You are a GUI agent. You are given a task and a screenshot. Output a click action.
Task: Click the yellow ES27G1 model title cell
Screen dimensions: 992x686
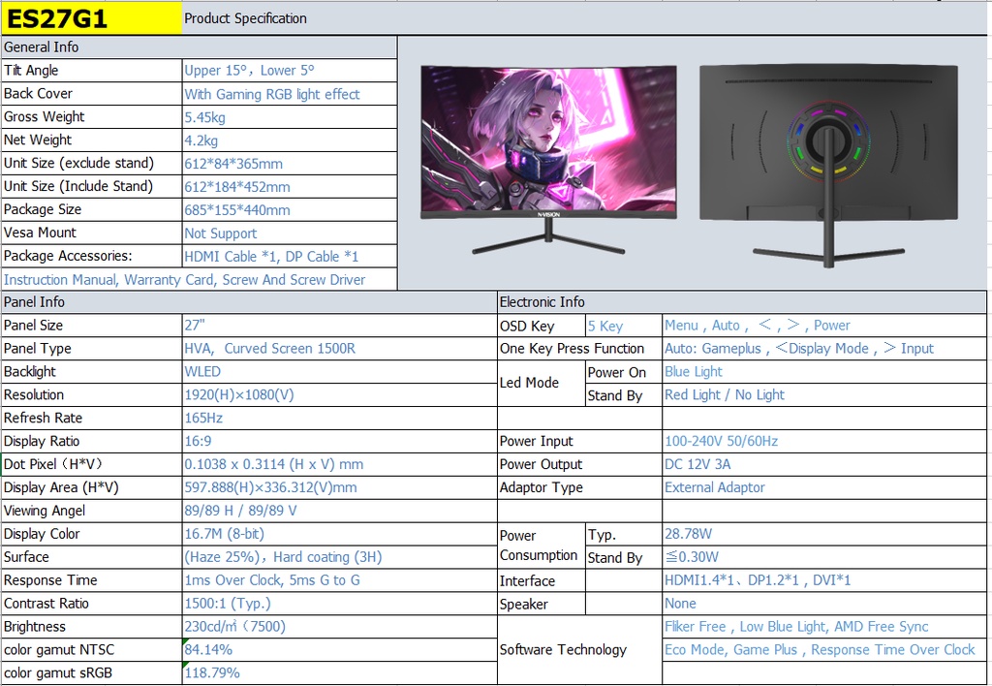click(92, 18)
